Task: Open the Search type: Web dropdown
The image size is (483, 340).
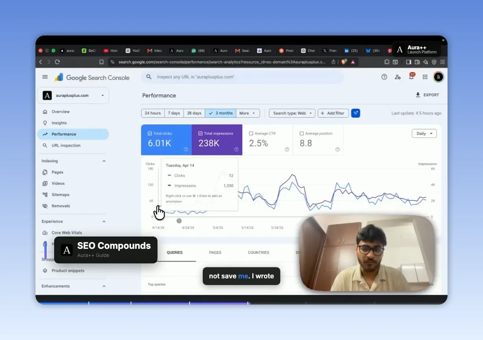Action: [x=292, y=113]
